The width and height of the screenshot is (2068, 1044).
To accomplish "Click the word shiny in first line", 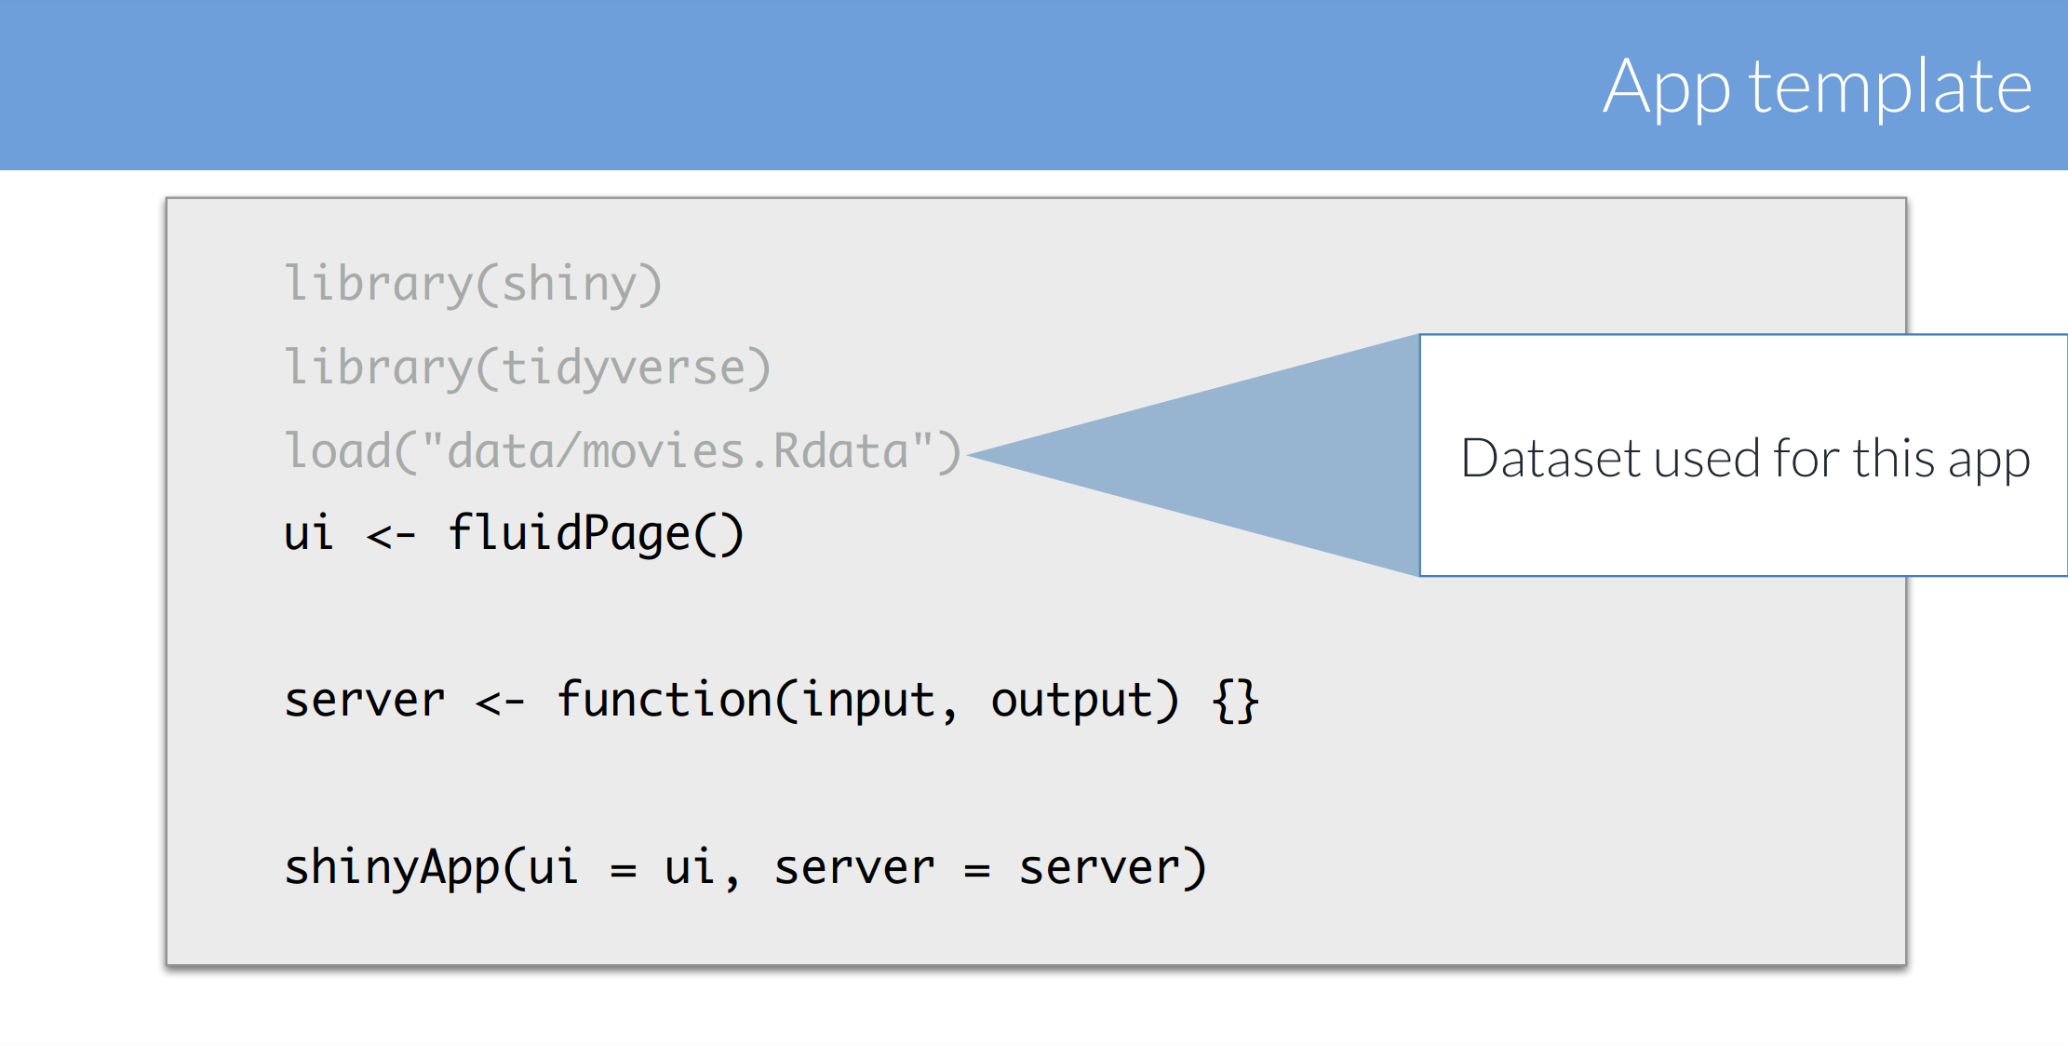I will [570, 284].
